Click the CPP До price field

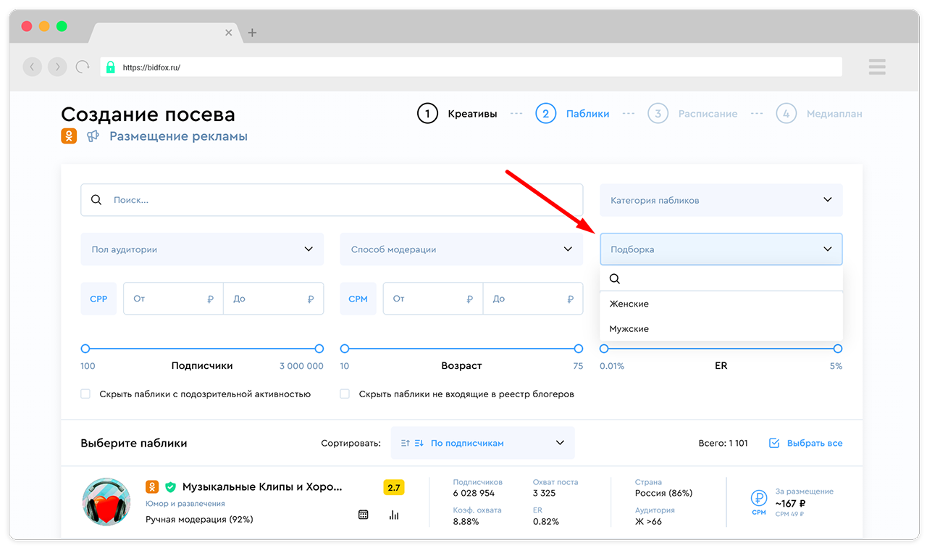coord(273,299)
